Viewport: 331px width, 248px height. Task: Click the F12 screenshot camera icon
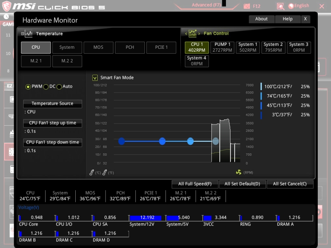click(247, 6)
